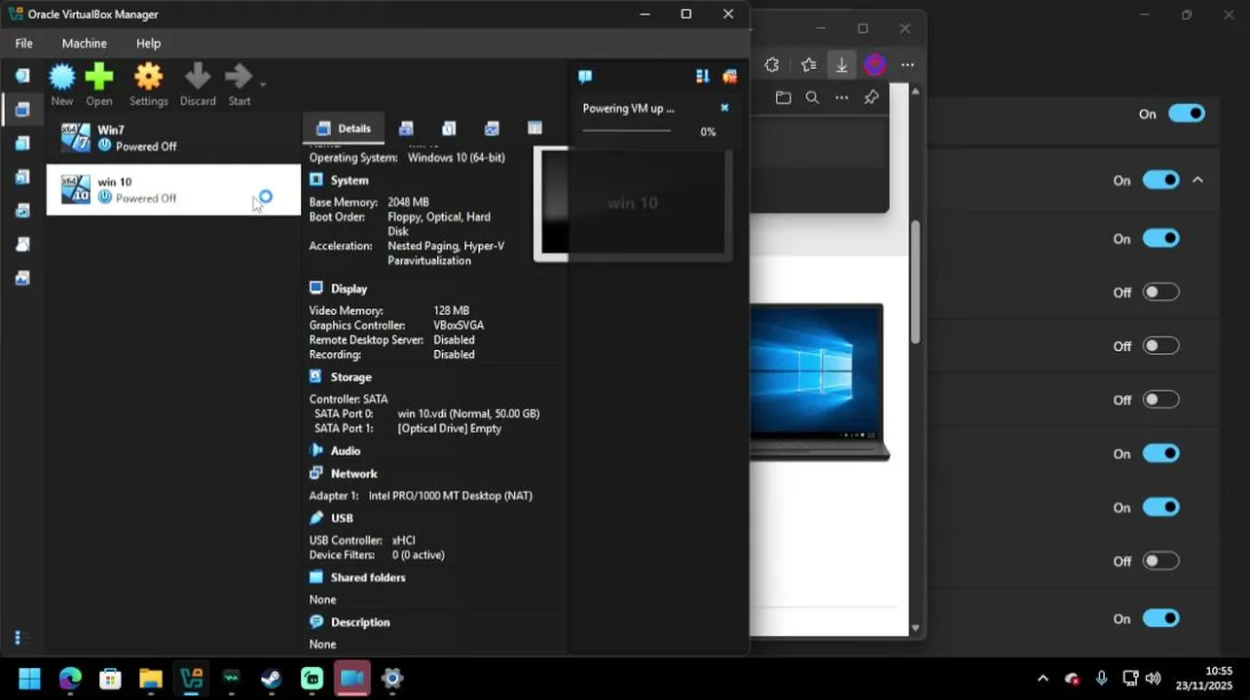The height and width of the screenshot is (700, 1250).
Task: Click the Downloads arrow icon in Edge
Action: pyautogui.click(x=841, y=64)
